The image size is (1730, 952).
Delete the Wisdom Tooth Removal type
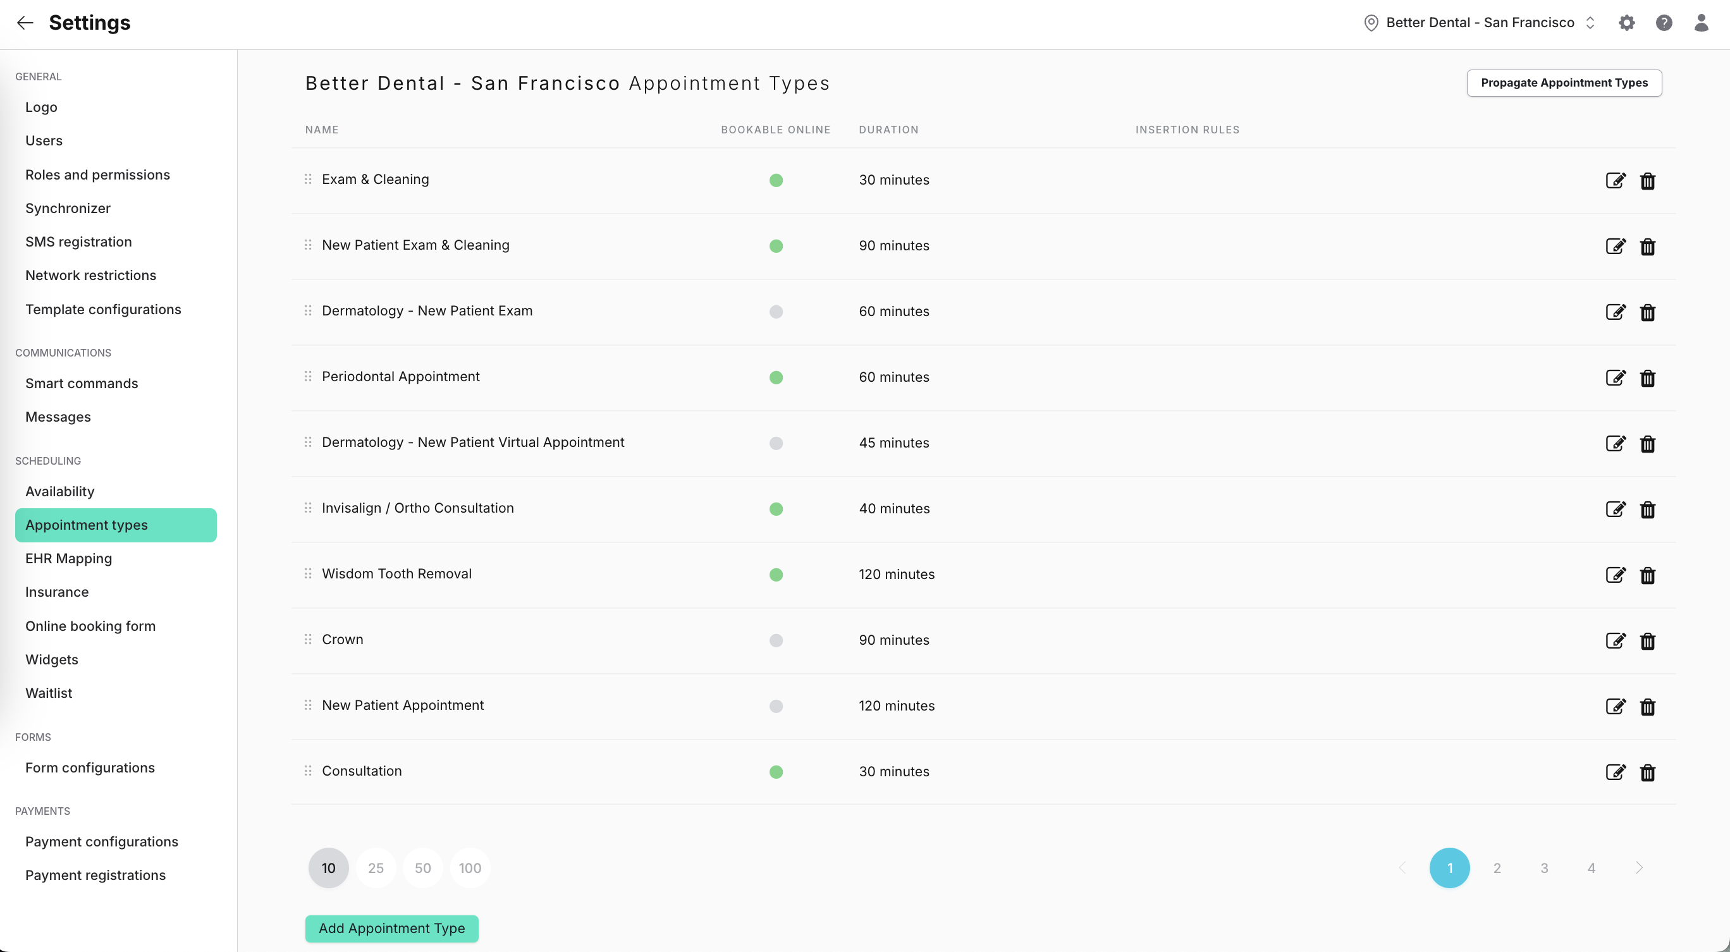pos(1647,575)
